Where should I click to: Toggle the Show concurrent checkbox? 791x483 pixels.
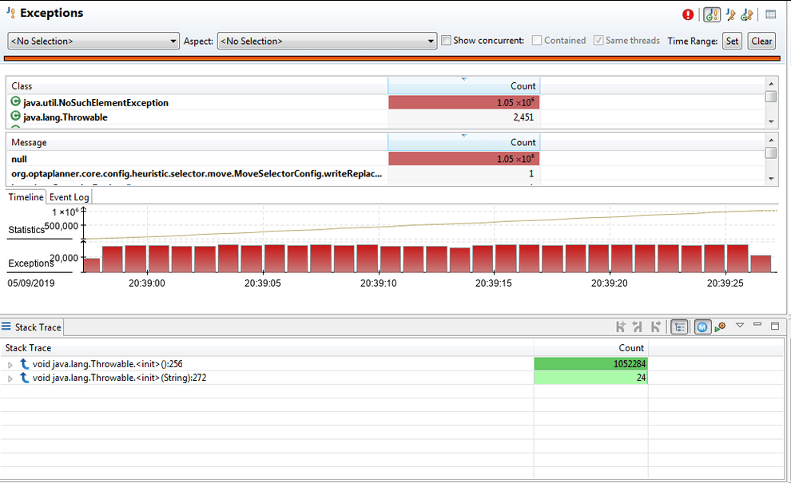click(x=445, y=41)
